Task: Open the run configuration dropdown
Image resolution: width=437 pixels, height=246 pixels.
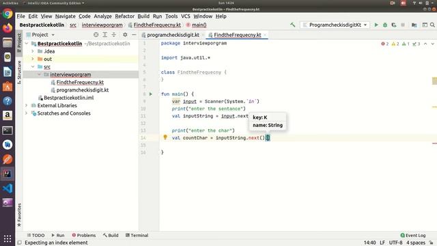Action: click(x=335, y=25)
